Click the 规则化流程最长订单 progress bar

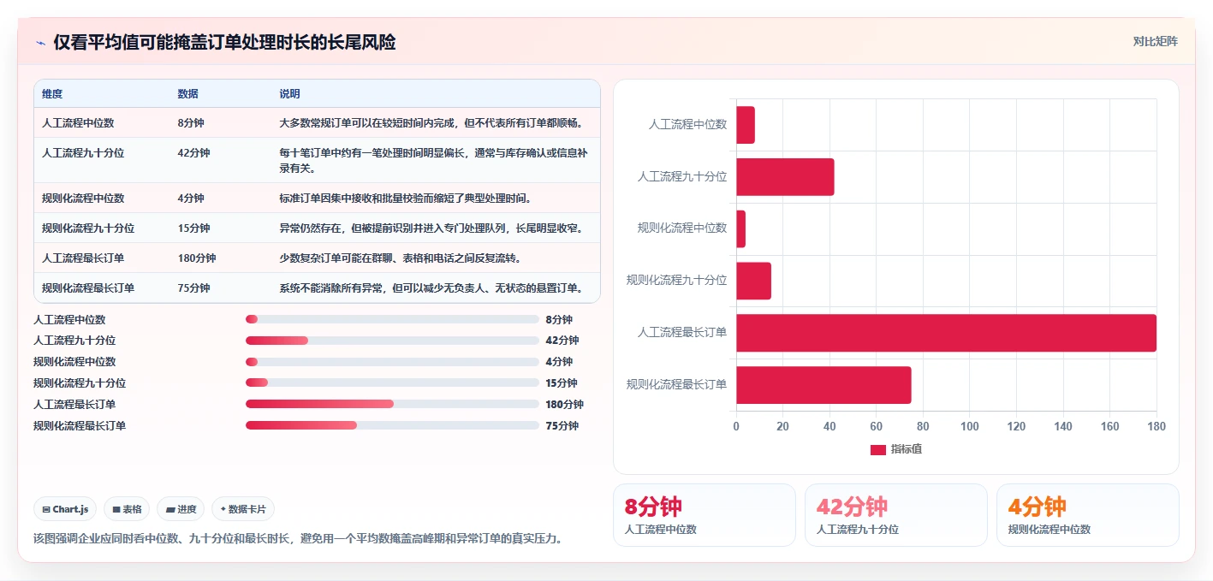392,425
